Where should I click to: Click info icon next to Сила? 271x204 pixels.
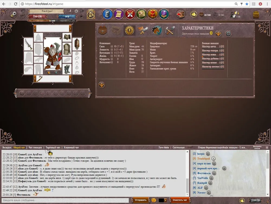pos(112,46)
